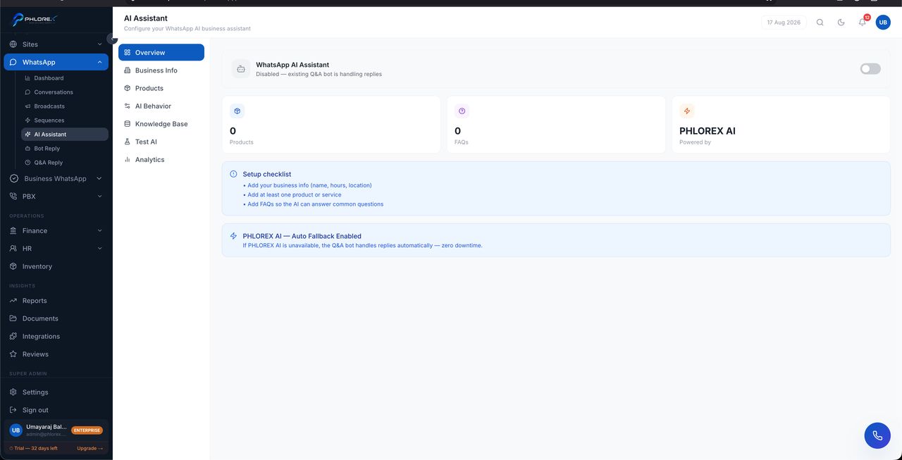
Task: Click the HR people icon
Action: click(13, 249)
